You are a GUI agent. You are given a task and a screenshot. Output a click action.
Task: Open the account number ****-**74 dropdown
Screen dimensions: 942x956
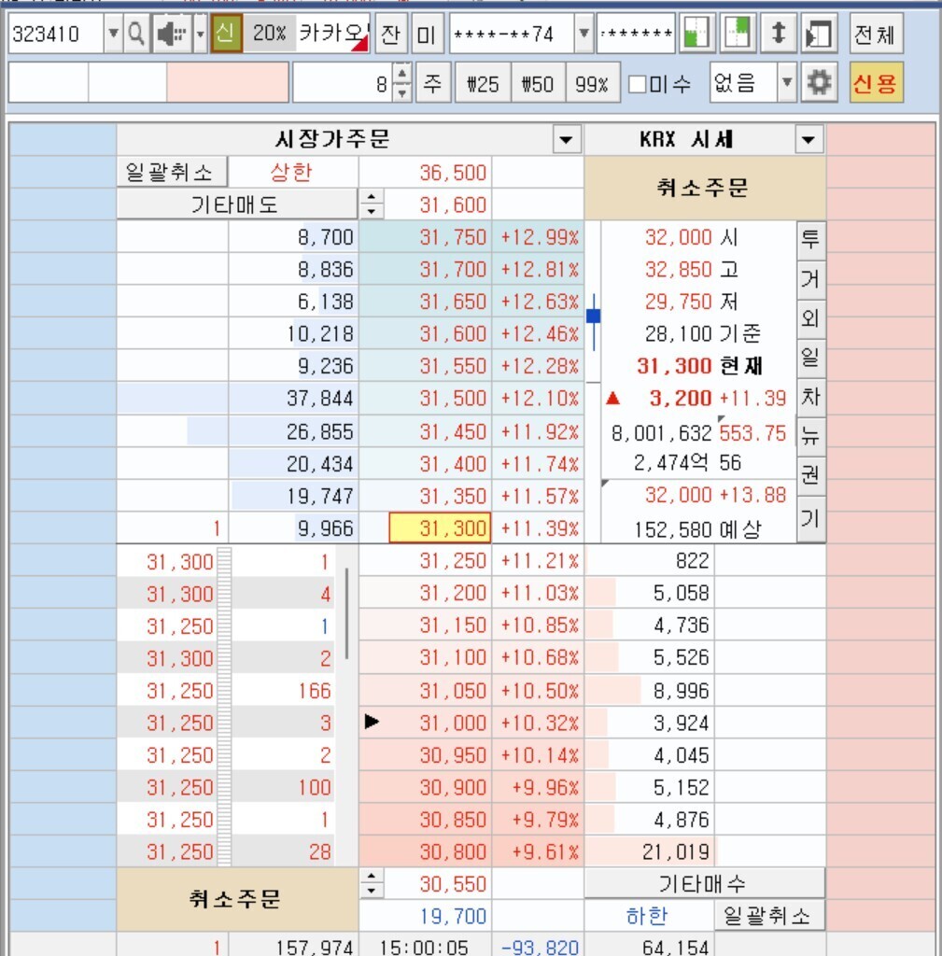click(x=583, y=33)
